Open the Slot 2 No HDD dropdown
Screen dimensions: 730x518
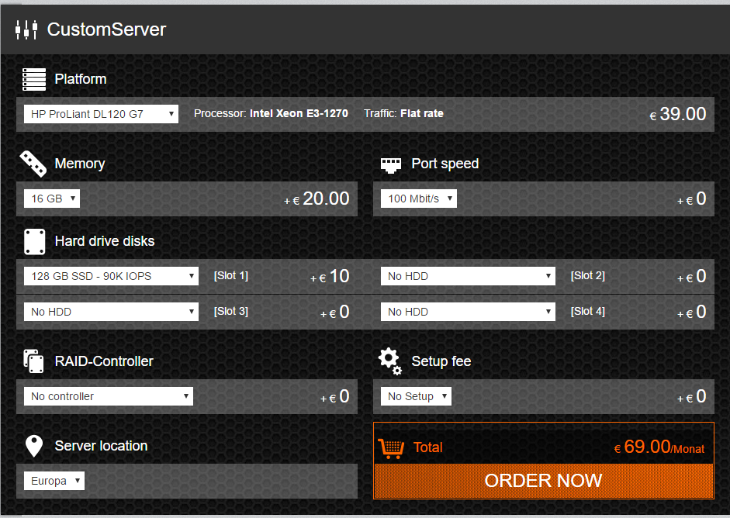(468, 276)
